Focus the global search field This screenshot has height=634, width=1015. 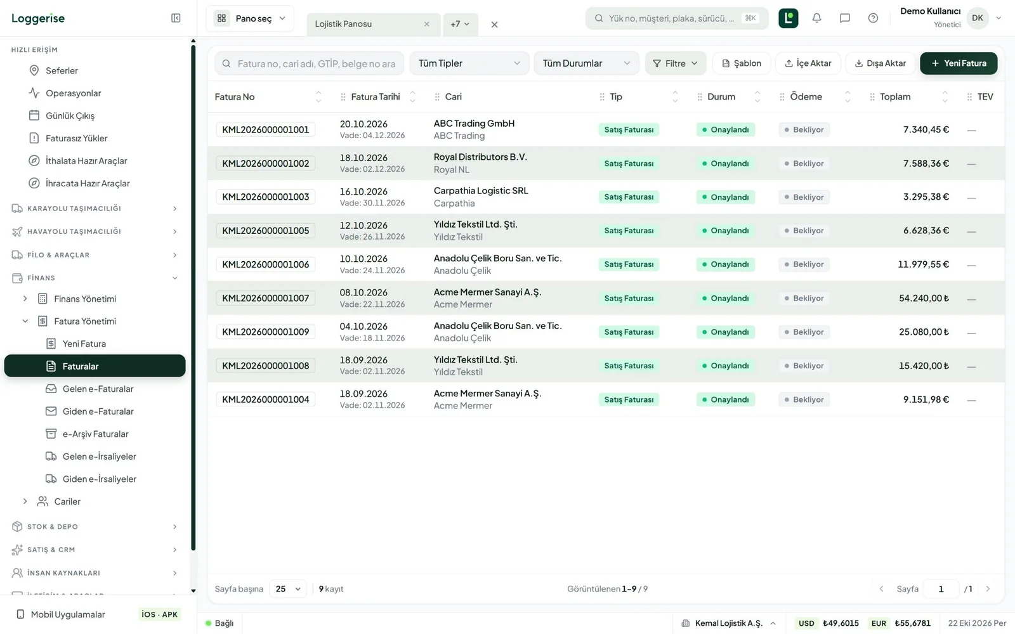pyautogui.click(x=677, y=18)
